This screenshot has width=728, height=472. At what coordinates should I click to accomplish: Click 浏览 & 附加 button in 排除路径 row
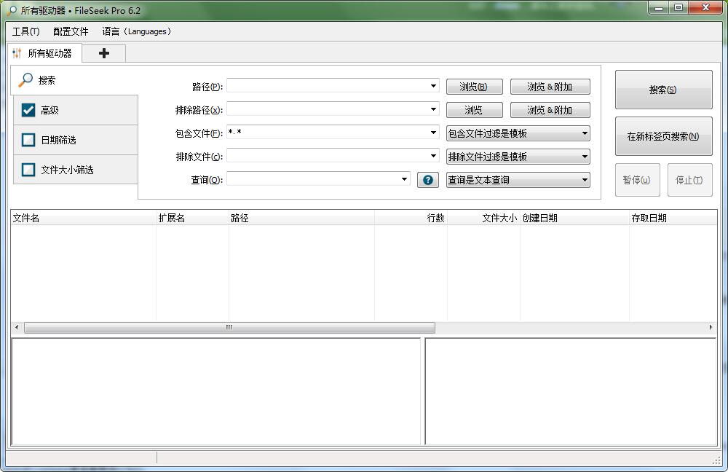point(550,110)
